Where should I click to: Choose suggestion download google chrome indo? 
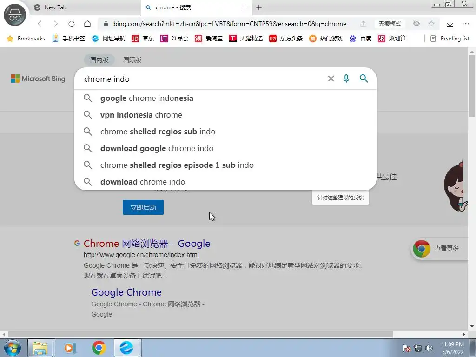[x=225, y=148]
